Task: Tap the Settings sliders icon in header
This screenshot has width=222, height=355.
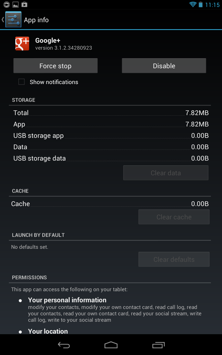Action: pos(13,20)
